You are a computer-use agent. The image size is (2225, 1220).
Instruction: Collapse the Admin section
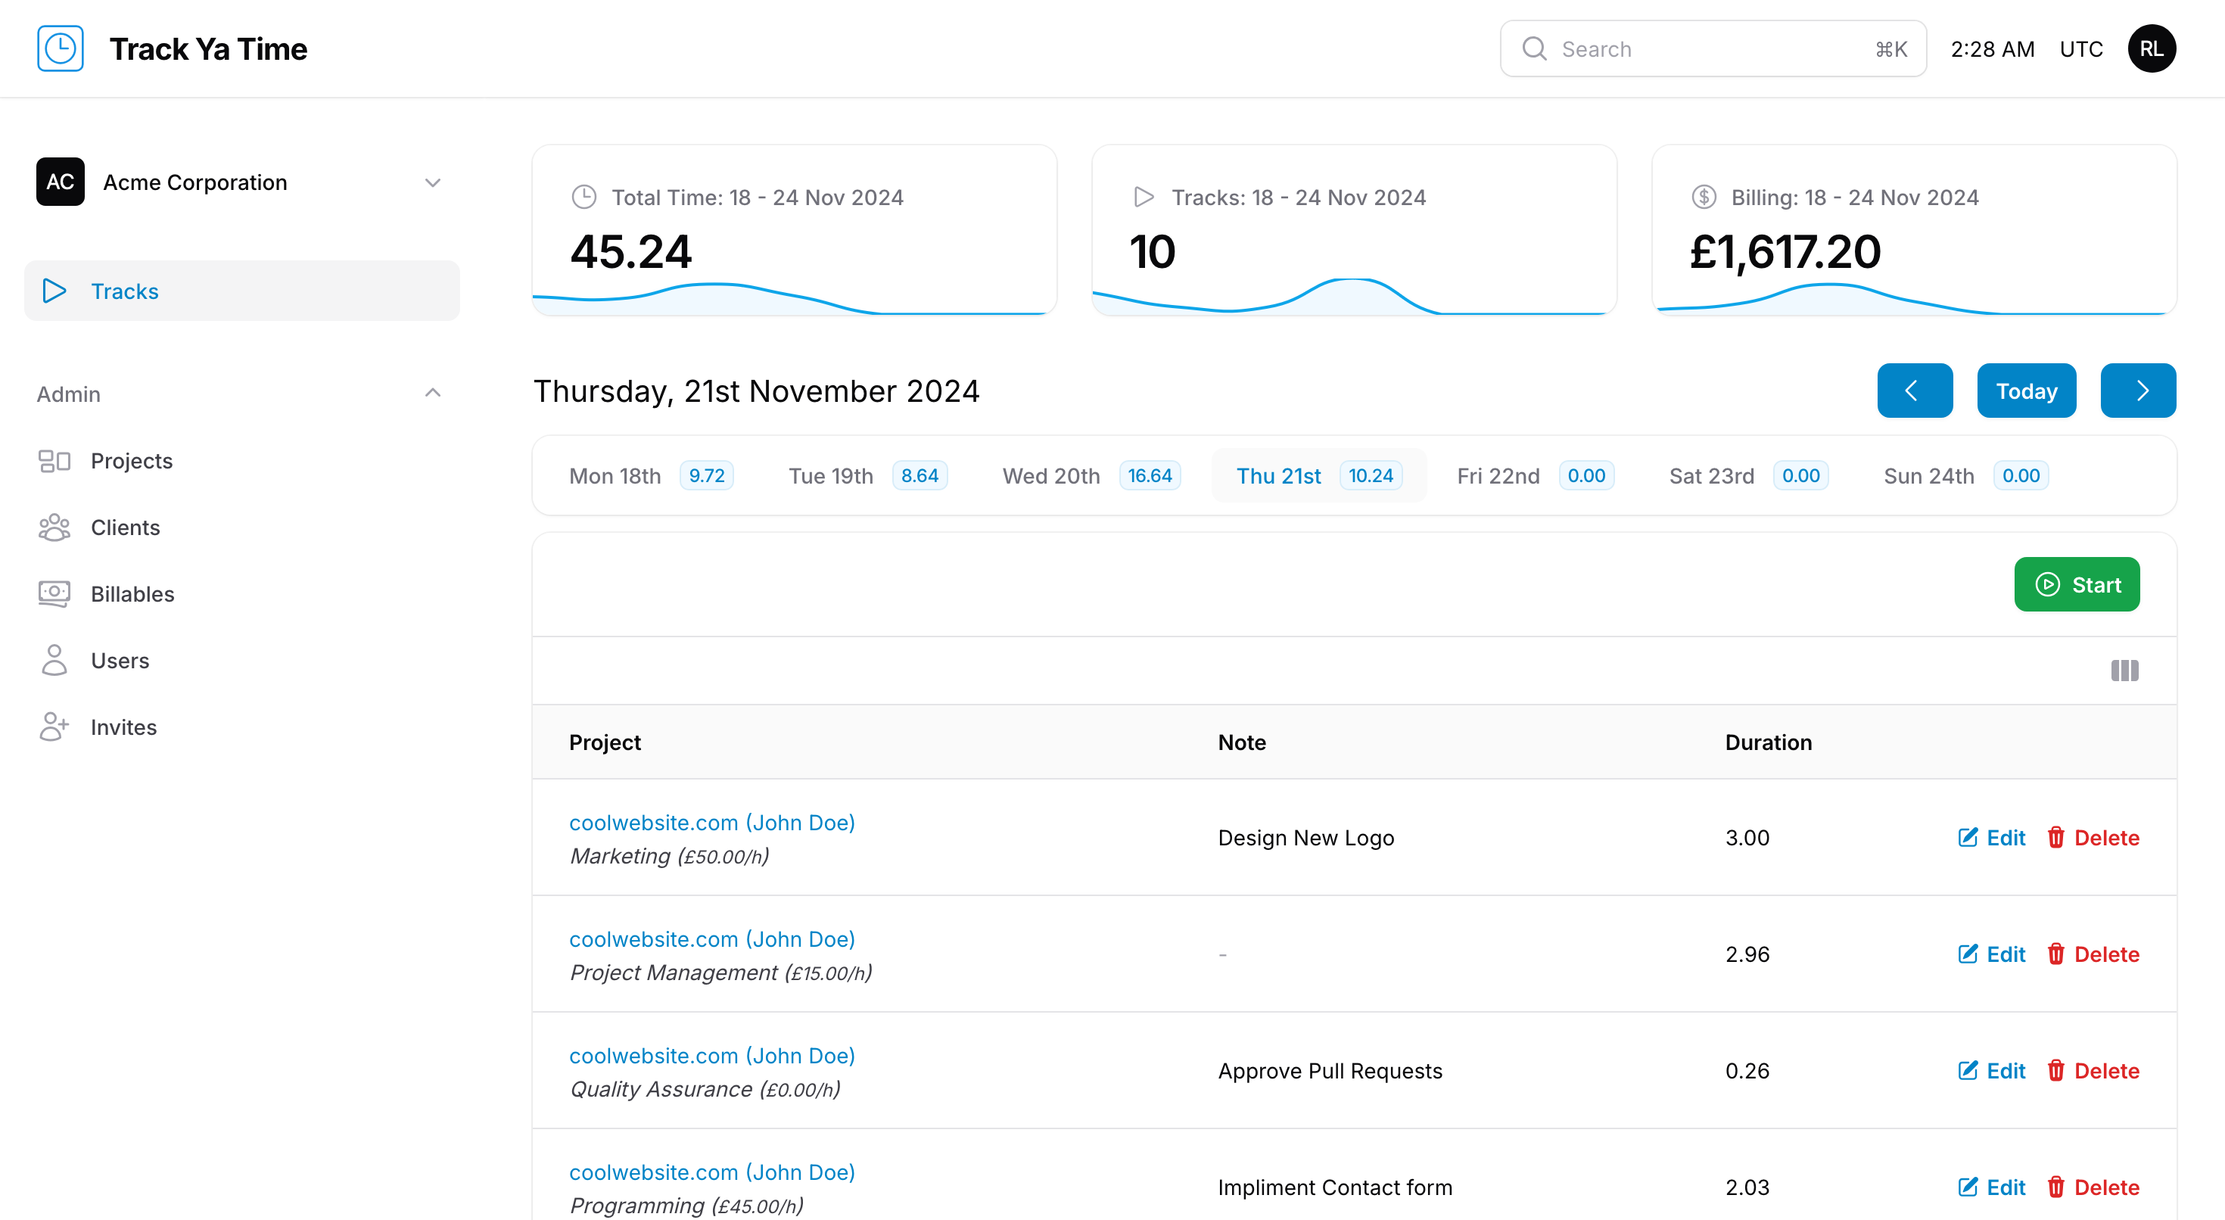(x=432, y=393)
